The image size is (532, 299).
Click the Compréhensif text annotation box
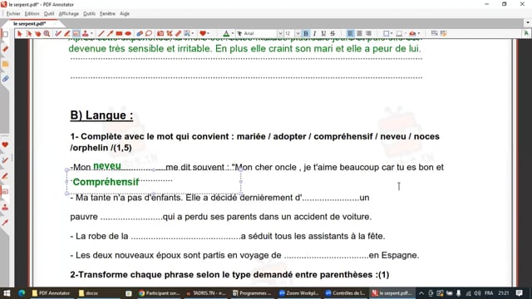154,182
